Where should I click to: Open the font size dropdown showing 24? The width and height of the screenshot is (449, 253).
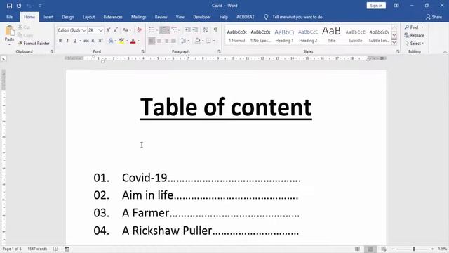tap(100, 30)
